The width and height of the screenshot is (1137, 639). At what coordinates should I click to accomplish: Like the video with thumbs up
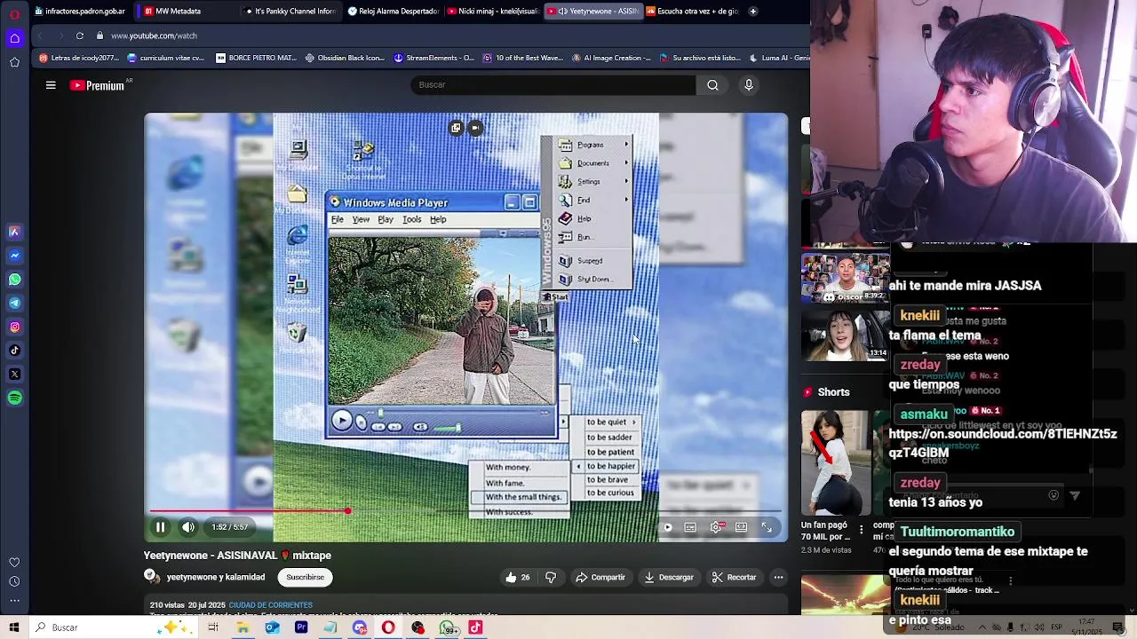click(517, 577)
